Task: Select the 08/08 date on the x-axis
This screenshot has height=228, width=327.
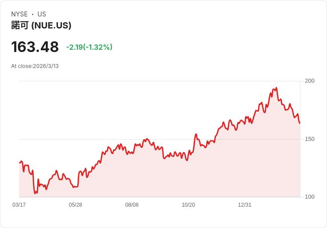Action: point(132,205)
